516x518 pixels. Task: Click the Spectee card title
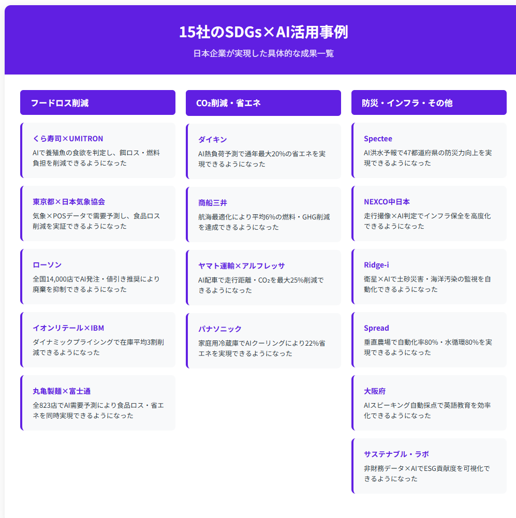tap(378, 139)
